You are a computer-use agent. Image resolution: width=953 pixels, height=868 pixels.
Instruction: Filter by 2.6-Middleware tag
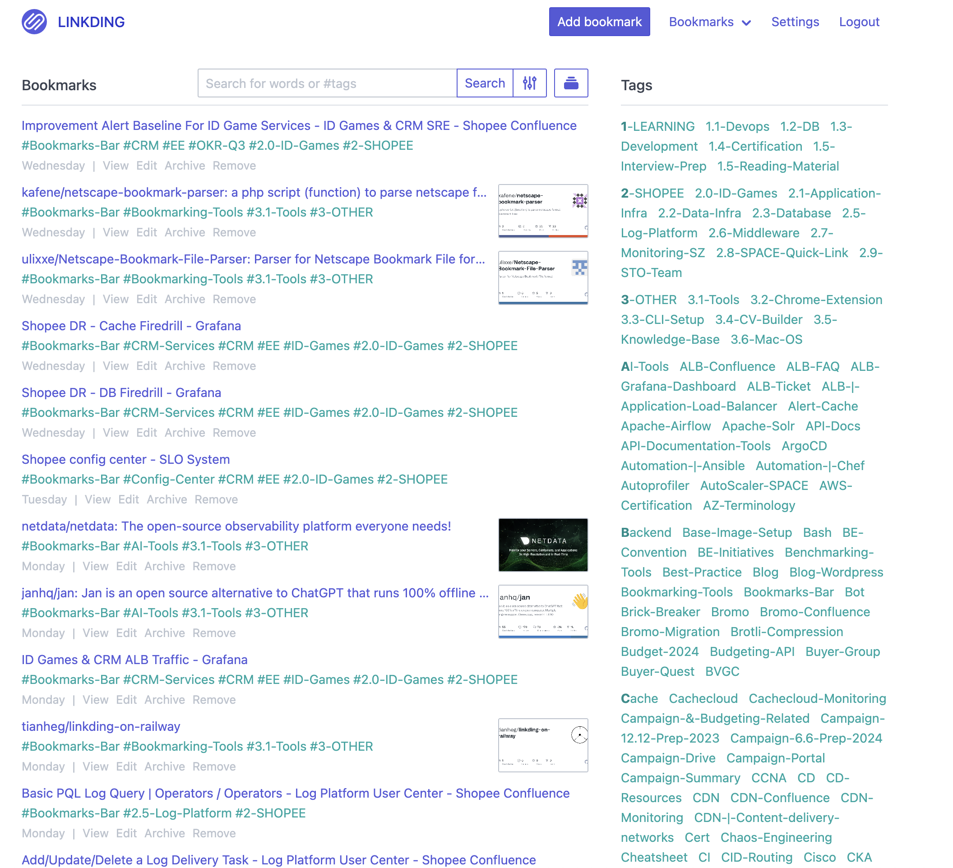pyautogui.click(x=754, y=233)
